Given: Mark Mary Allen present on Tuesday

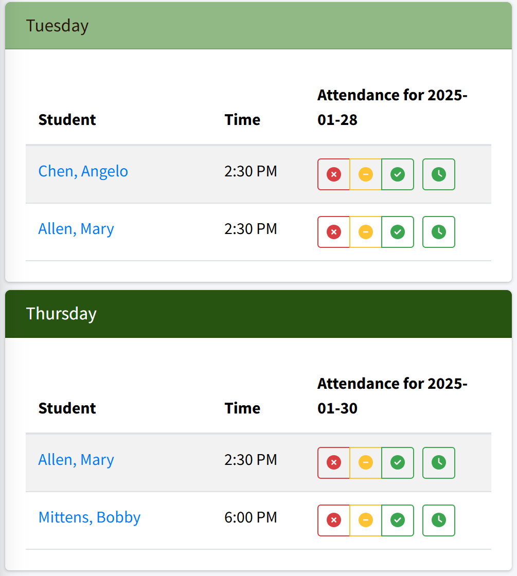Looking at the screenshot, I should [x=397, y=232].
